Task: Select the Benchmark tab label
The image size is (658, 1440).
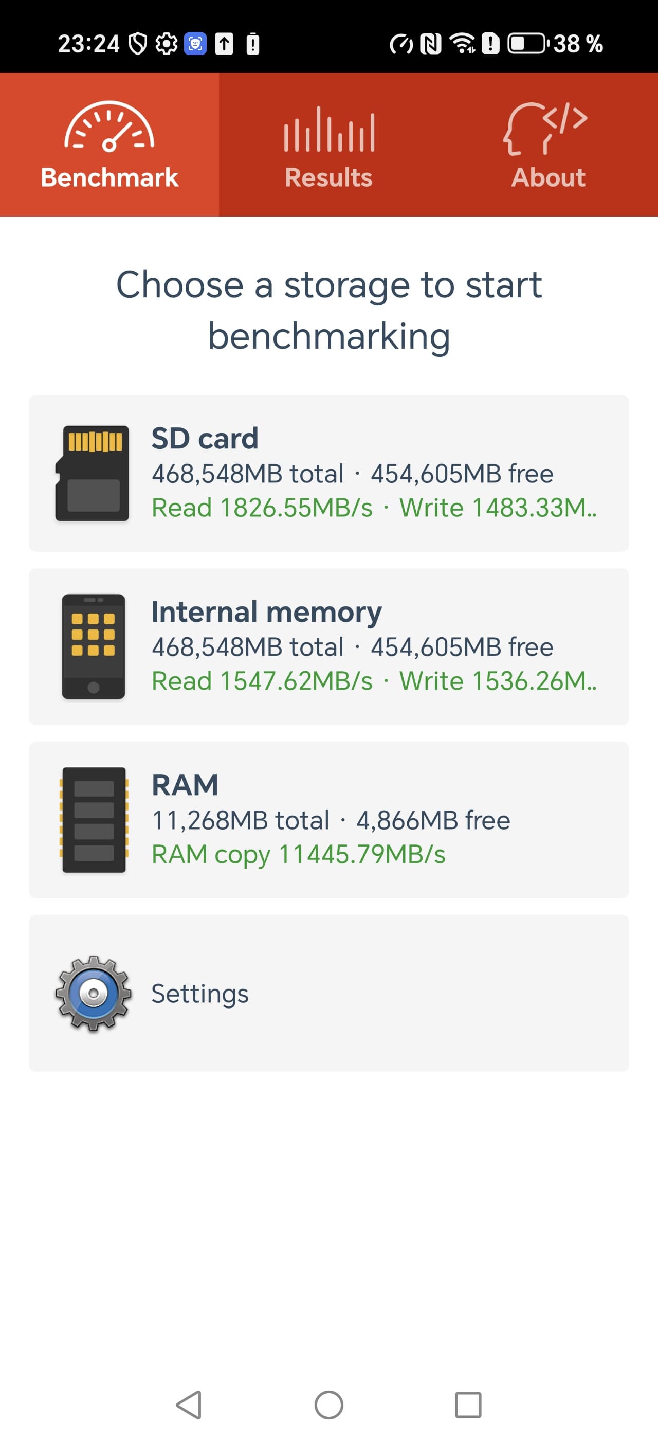Action: point(109,177)
